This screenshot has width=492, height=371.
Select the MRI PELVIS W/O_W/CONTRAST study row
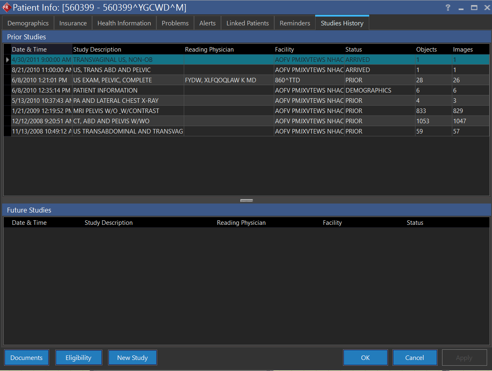(116, 111)
